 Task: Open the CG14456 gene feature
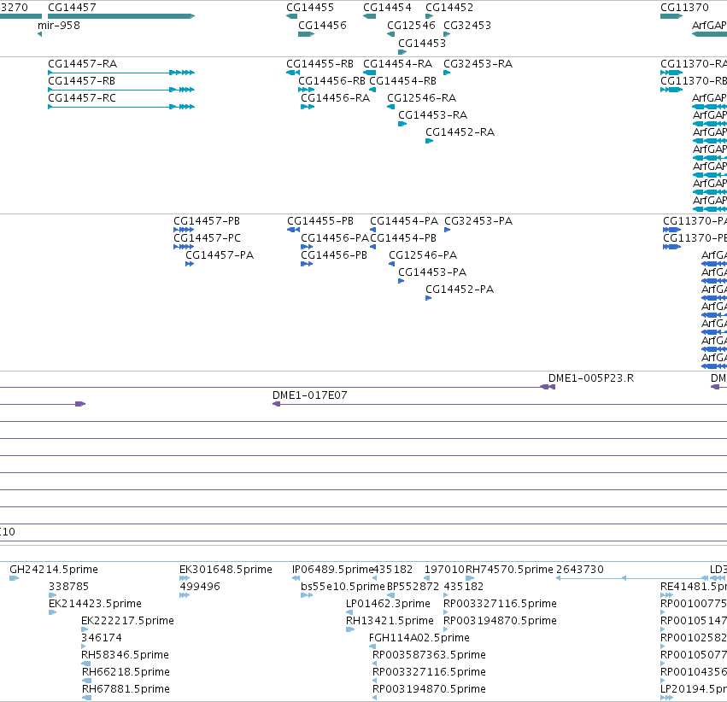(322, 25)
